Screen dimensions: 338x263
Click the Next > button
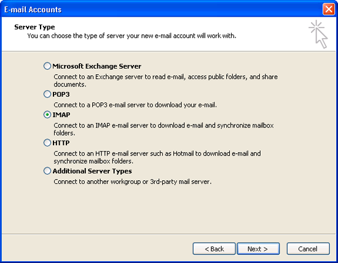pyautogui.click(x=258, y=249)
